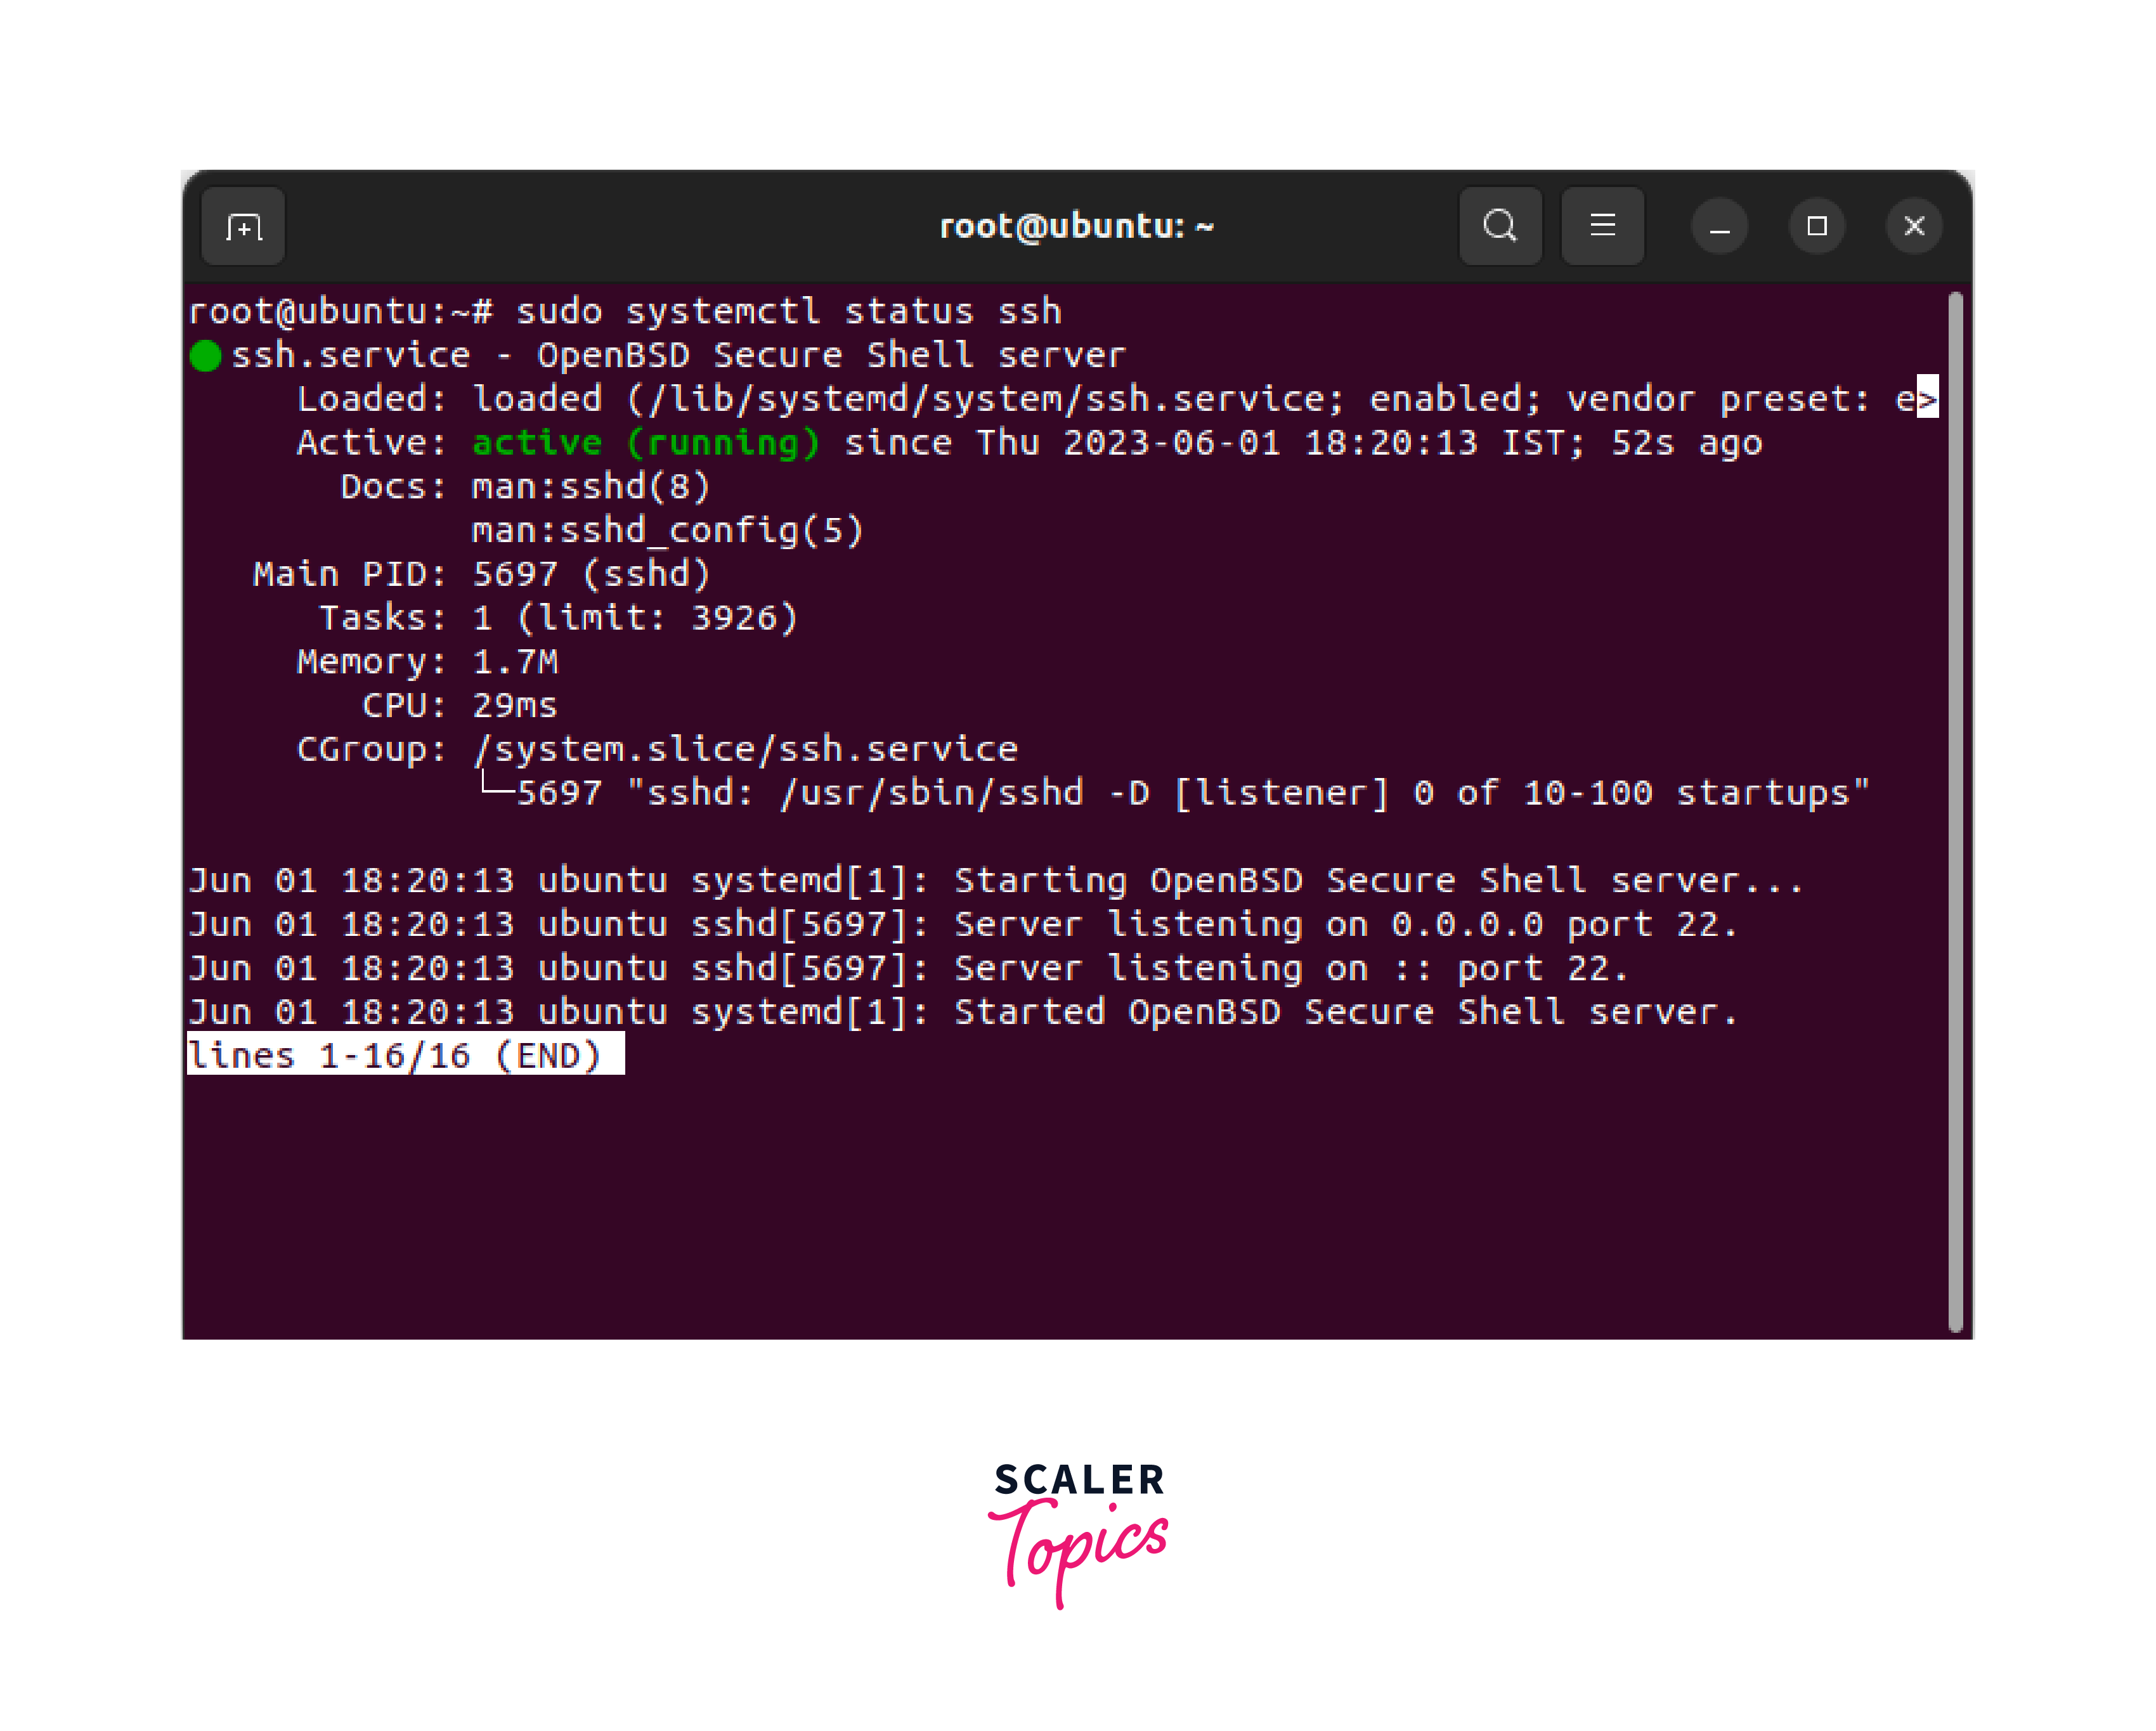Click the truncated line arrow indicator
The image size is (2156, 1731).
pos(1927,399)
